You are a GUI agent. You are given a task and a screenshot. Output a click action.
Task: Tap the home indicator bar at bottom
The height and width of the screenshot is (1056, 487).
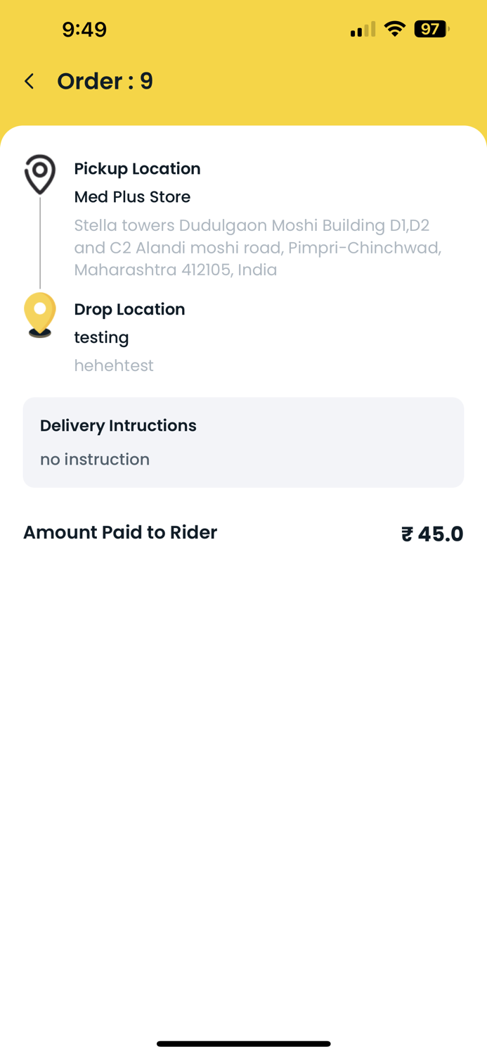(x=243, y=1044)
